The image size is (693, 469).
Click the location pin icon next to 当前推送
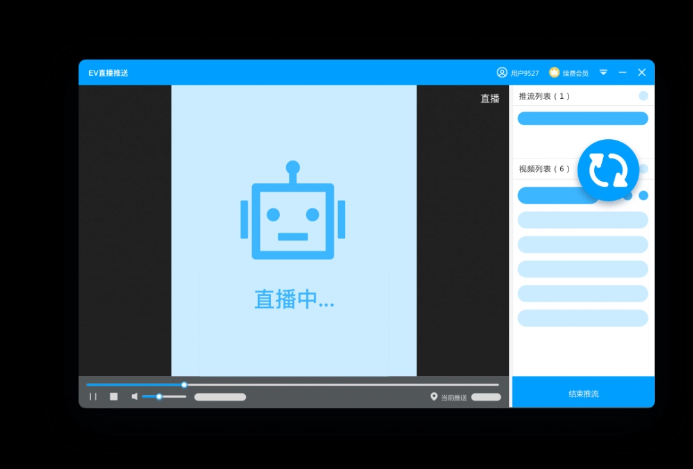[x=435, y=397]
